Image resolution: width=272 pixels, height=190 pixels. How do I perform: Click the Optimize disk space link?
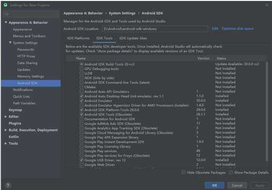[x=237, y=28]
